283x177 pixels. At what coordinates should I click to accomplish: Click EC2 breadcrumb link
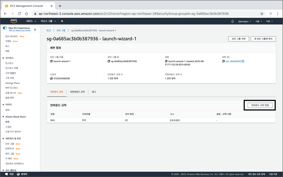click(x=49, y=30)
